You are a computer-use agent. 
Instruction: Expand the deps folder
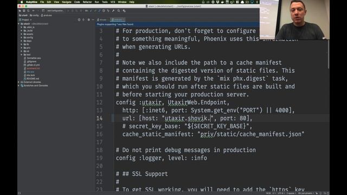[x=22, y=41]
